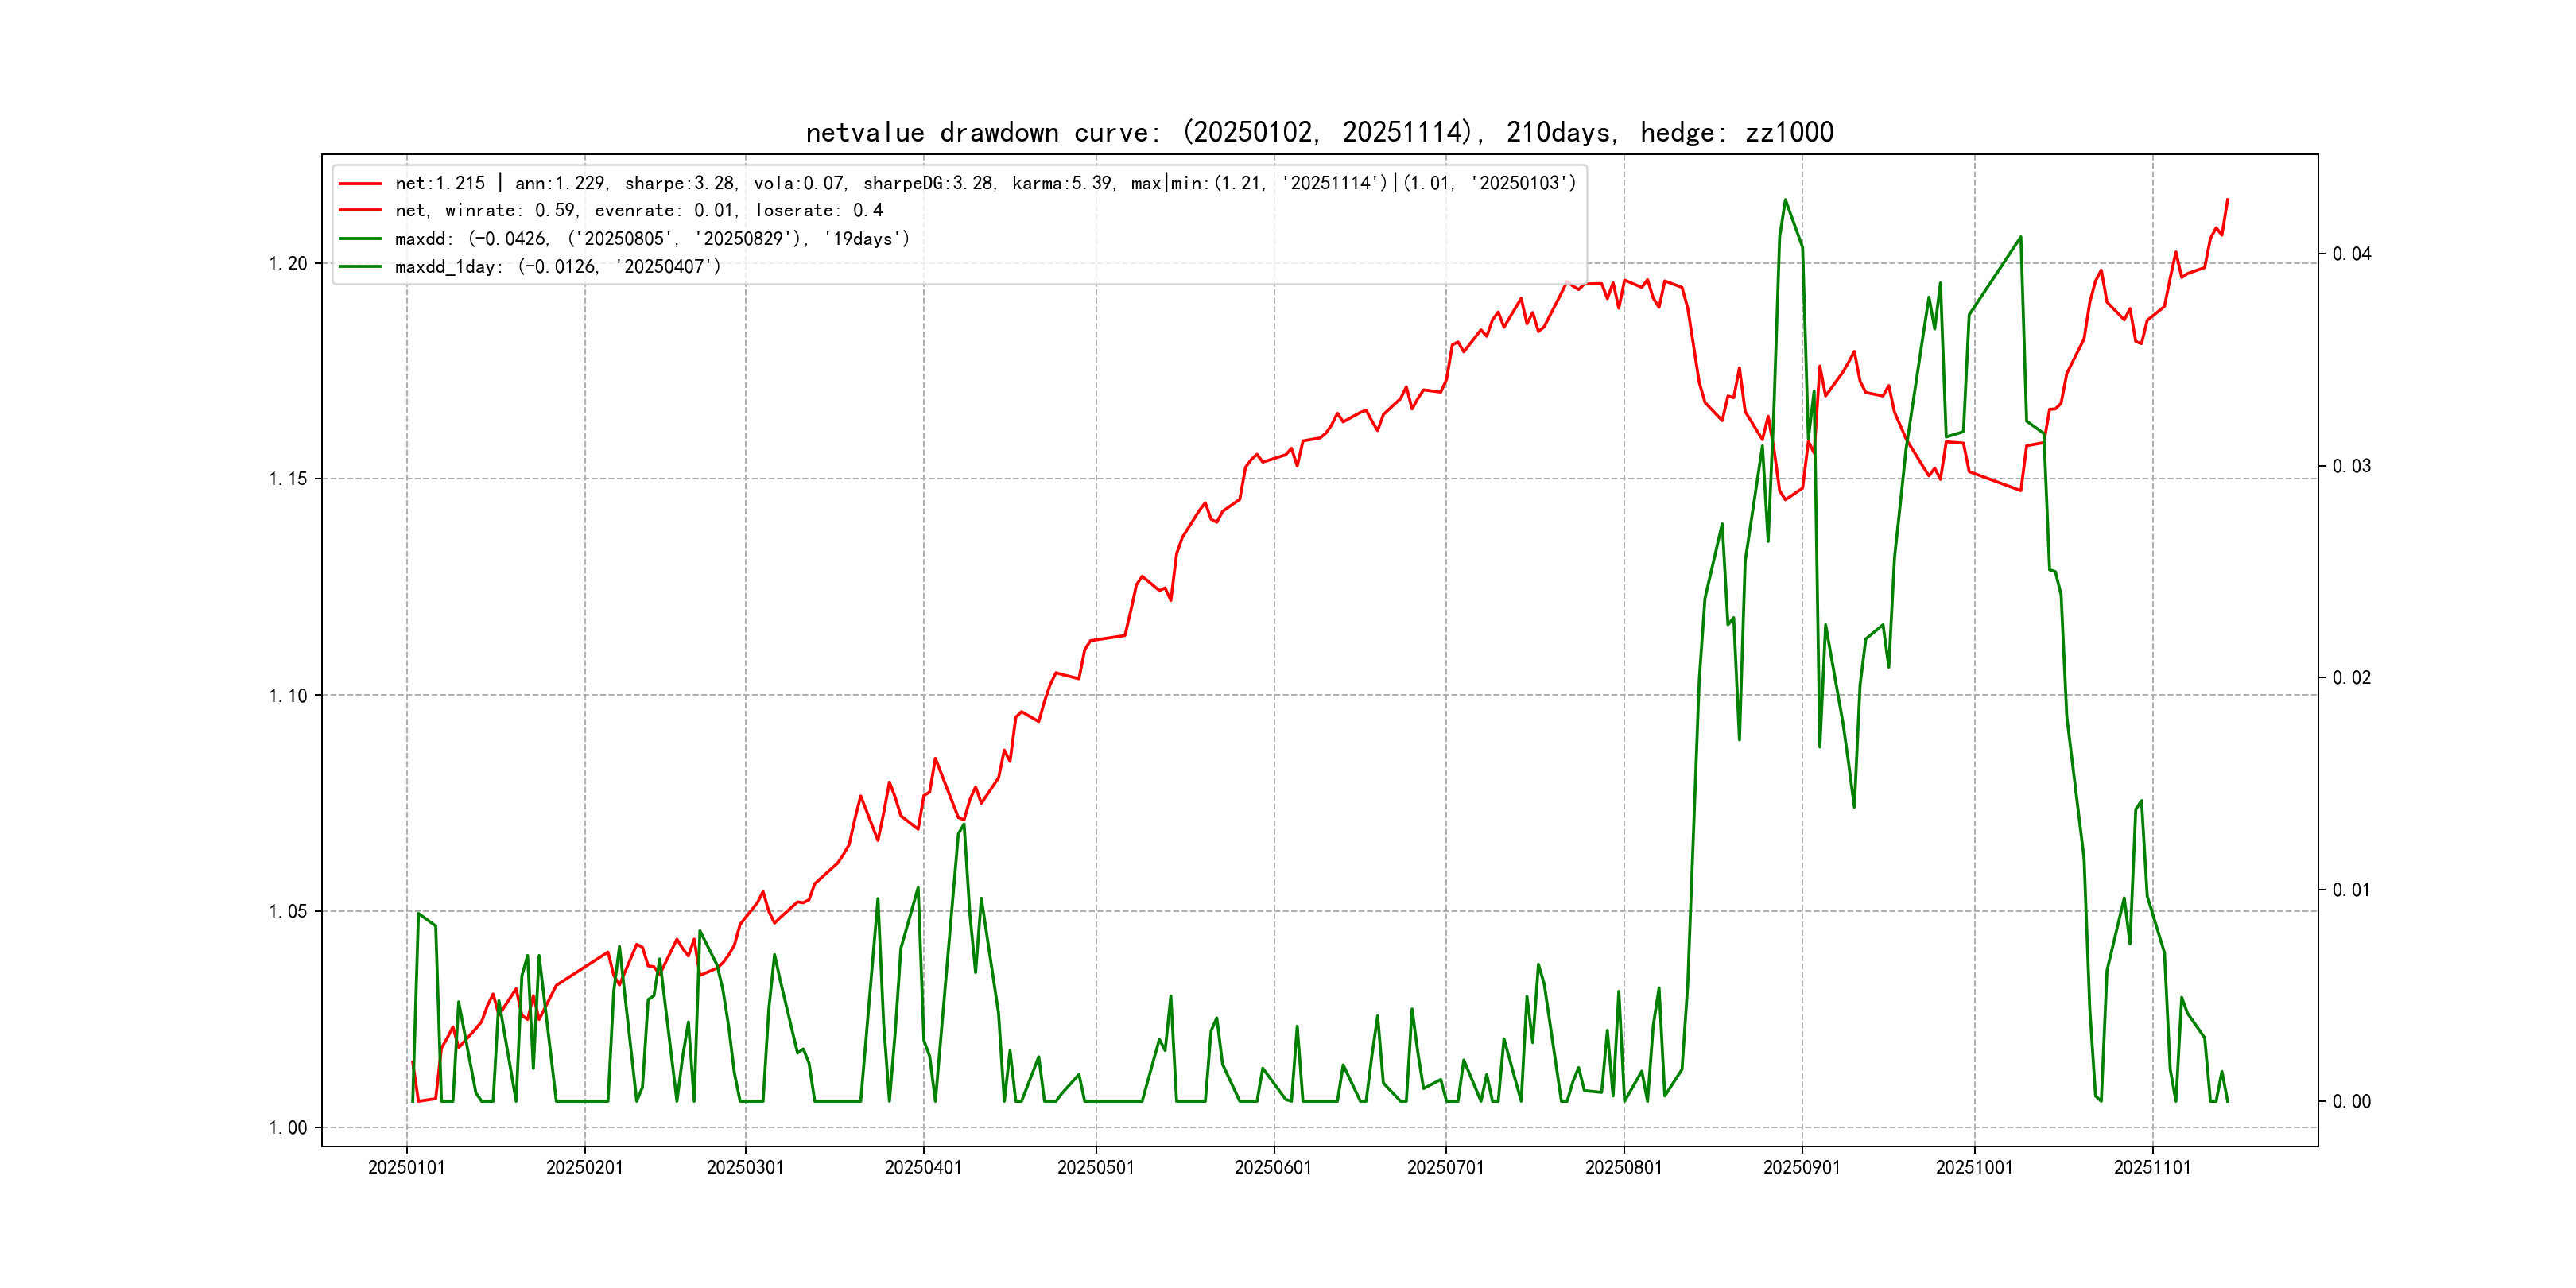This screenshot has width=2576, height=1288.
Task: Click the 20250601 x-axis date label
Action: [1273, 1167]
